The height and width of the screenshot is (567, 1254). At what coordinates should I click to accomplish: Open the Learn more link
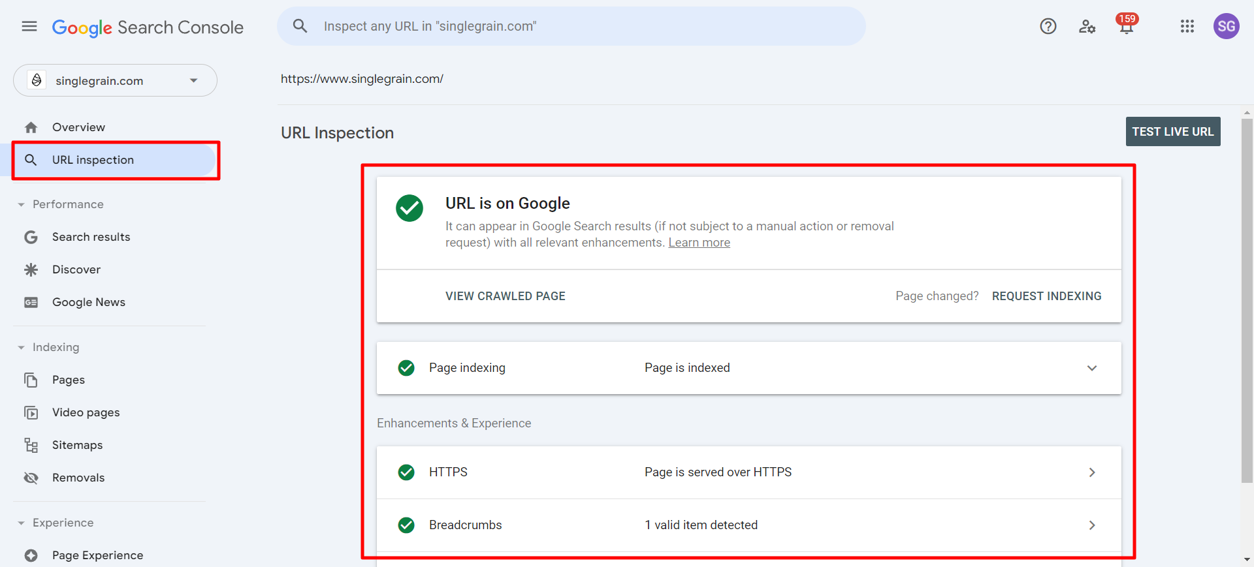click(699, 243)
